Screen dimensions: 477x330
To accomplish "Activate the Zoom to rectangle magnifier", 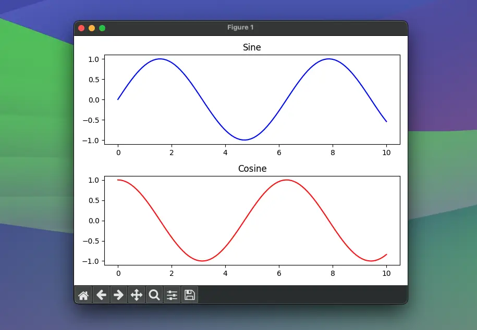I will tap(154, 295).
